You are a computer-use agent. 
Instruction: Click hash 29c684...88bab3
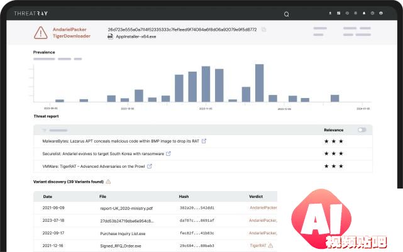coord(197,246)
